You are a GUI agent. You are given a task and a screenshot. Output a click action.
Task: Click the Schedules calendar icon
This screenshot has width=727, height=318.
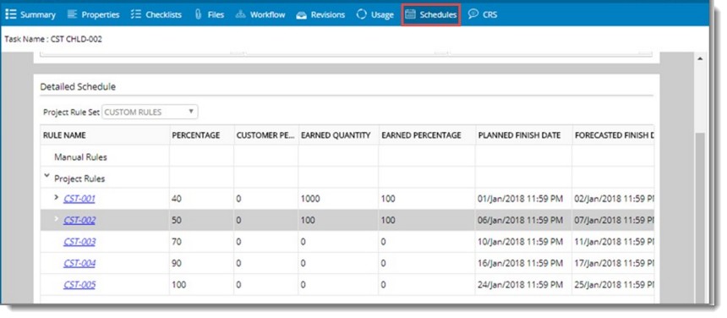pos(410,14)
